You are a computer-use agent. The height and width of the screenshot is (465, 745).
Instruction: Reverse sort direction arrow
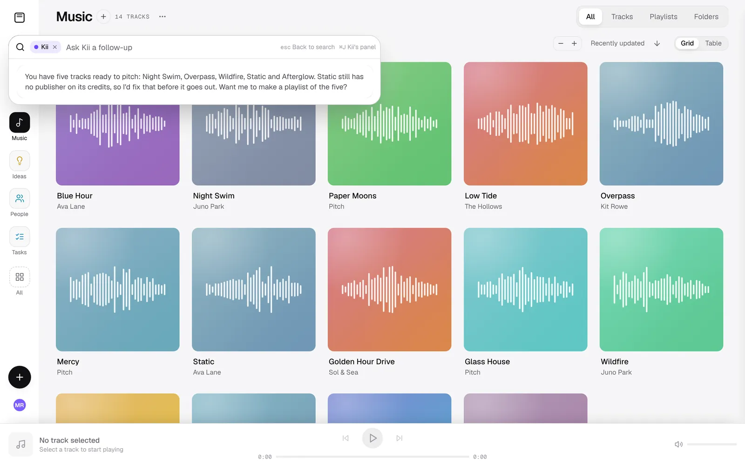tap(657, 43)
